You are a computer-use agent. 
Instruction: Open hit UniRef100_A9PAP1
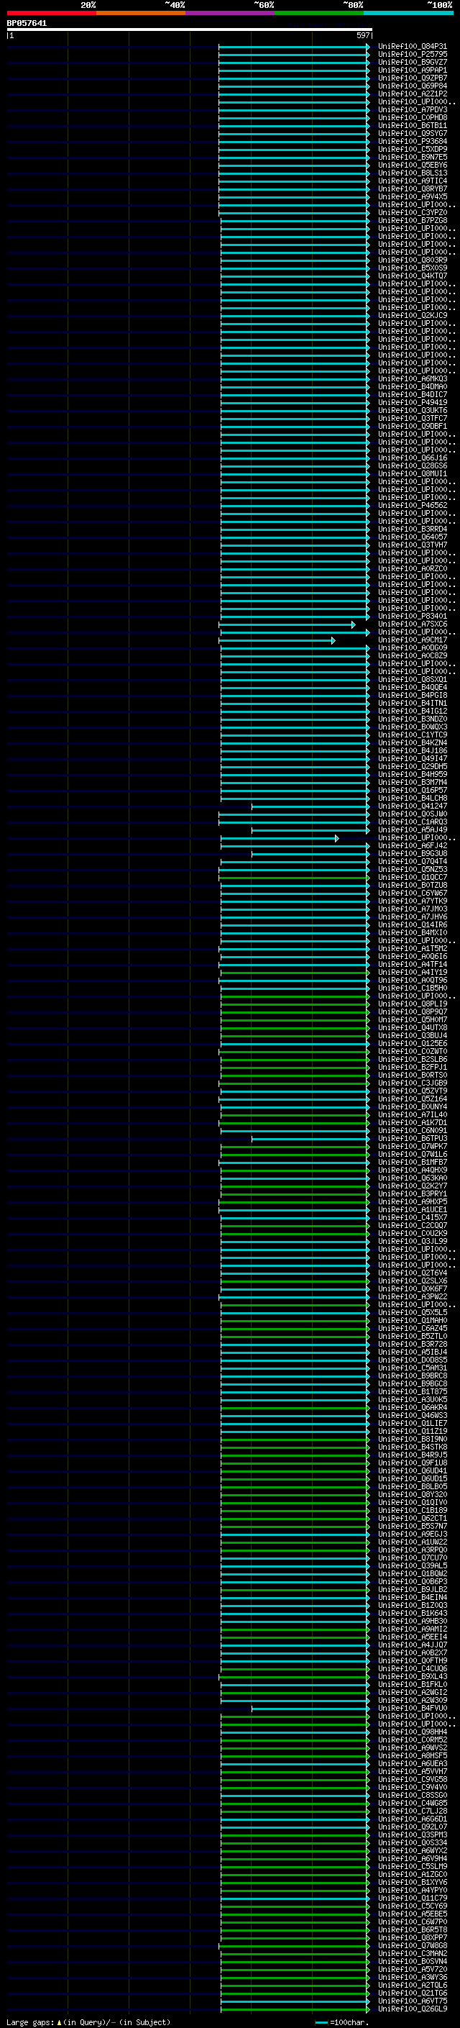[412, 70]
